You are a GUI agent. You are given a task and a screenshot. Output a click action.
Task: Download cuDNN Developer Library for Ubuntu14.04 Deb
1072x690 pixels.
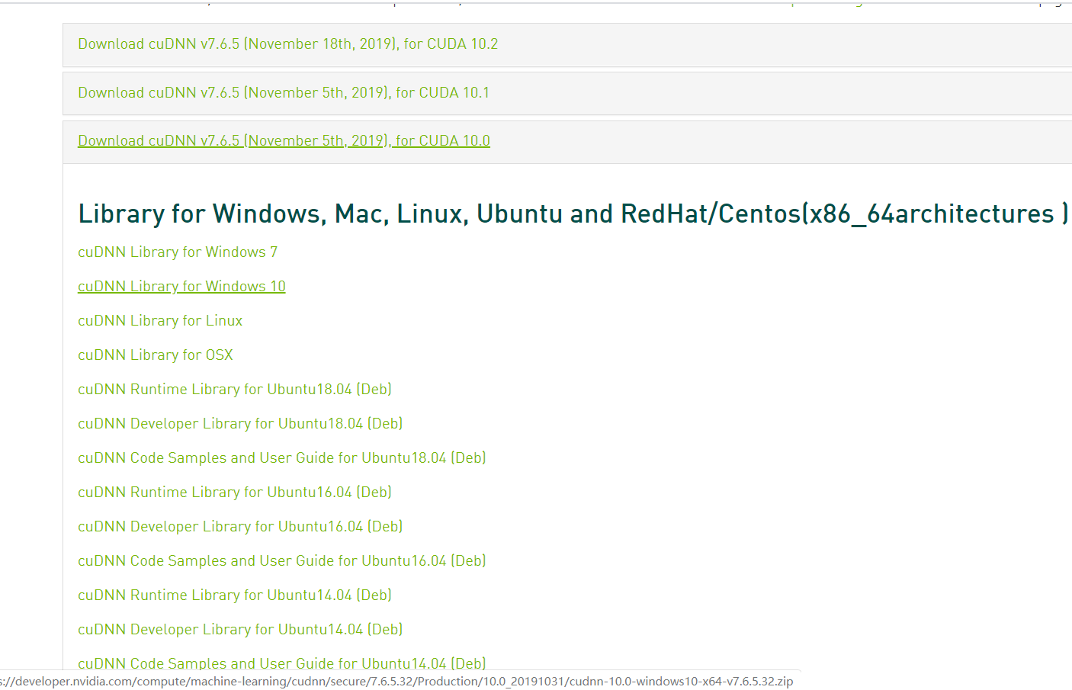pos(240,630)
